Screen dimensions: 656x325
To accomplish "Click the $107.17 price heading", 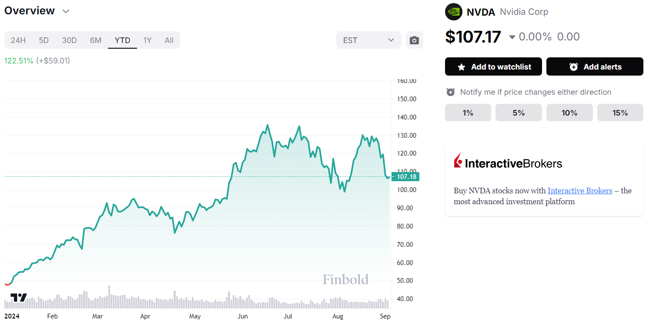I will [x=473, y=37].
